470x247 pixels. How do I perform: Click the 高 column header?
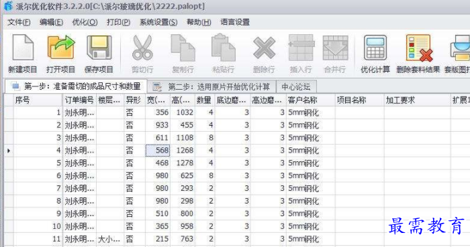[x=183, y=100]
